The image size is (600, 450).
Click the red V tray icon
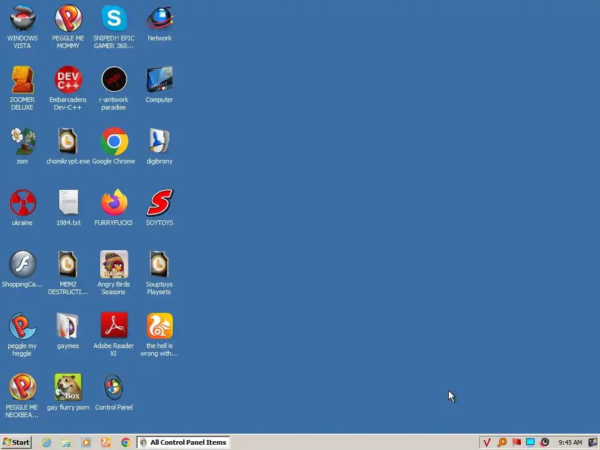487,443
